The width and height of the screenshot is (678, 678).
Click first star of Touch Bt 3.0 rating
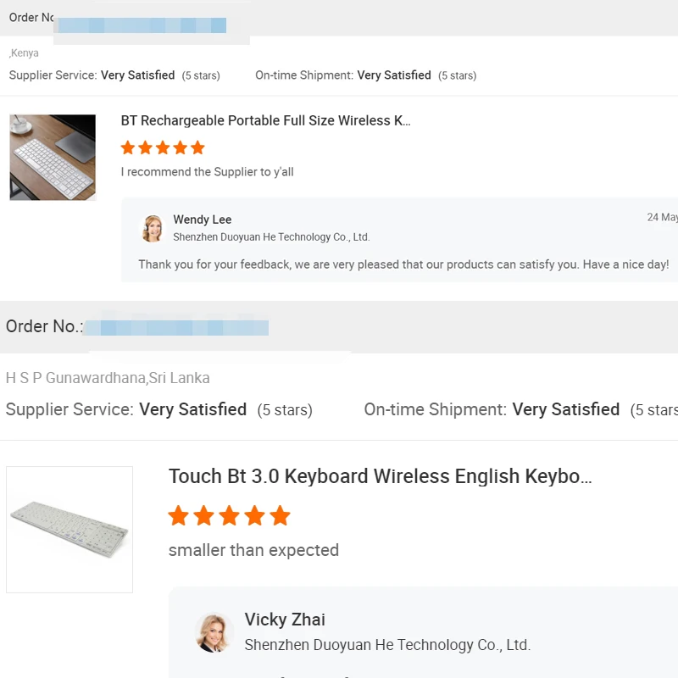click(x=179, y=515)
